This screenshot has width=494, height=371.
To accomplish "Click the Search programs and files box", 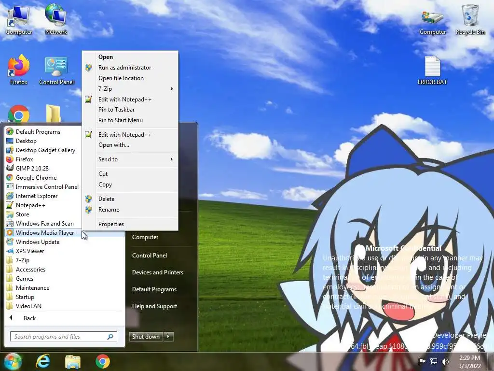I will click(x=63, y=337).
